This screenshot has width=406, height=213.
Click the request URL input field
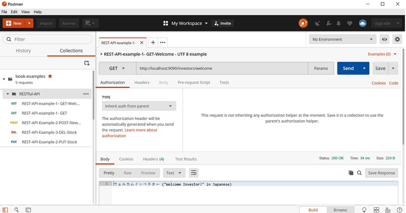pyautogui.click(x=222, y=69)
